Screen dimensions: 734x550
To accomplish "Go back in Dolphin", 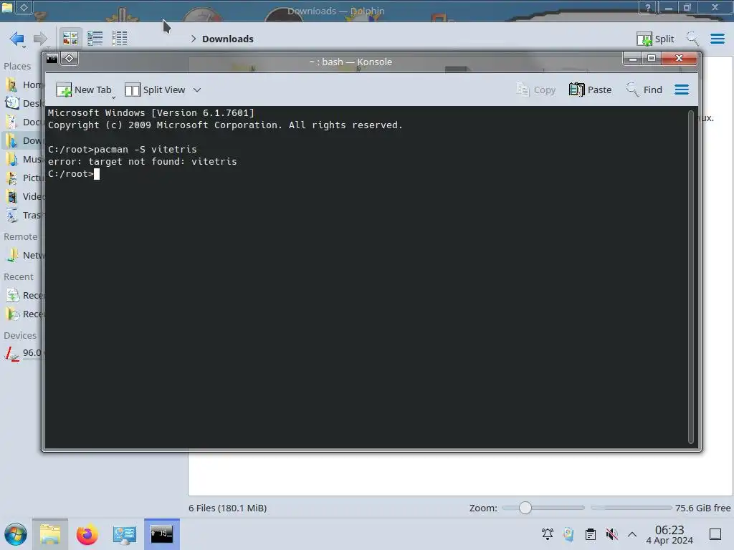I will [17, 39].
